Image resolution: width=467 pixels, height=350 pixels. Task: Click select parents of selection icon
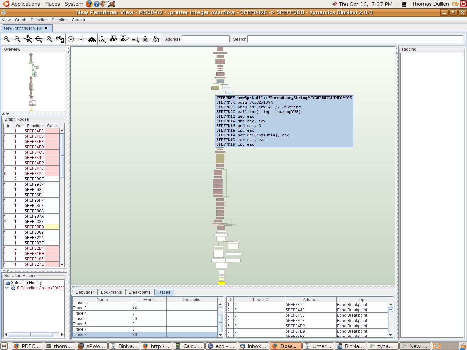(113, 39)
